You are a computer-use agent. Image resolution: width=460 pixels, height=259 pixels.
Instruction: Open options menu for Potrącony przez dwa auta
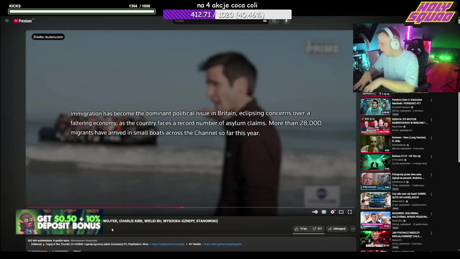431,175
